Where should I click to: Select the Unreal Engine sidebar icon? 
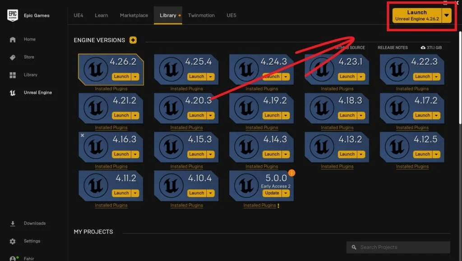[x=12, y=93]
